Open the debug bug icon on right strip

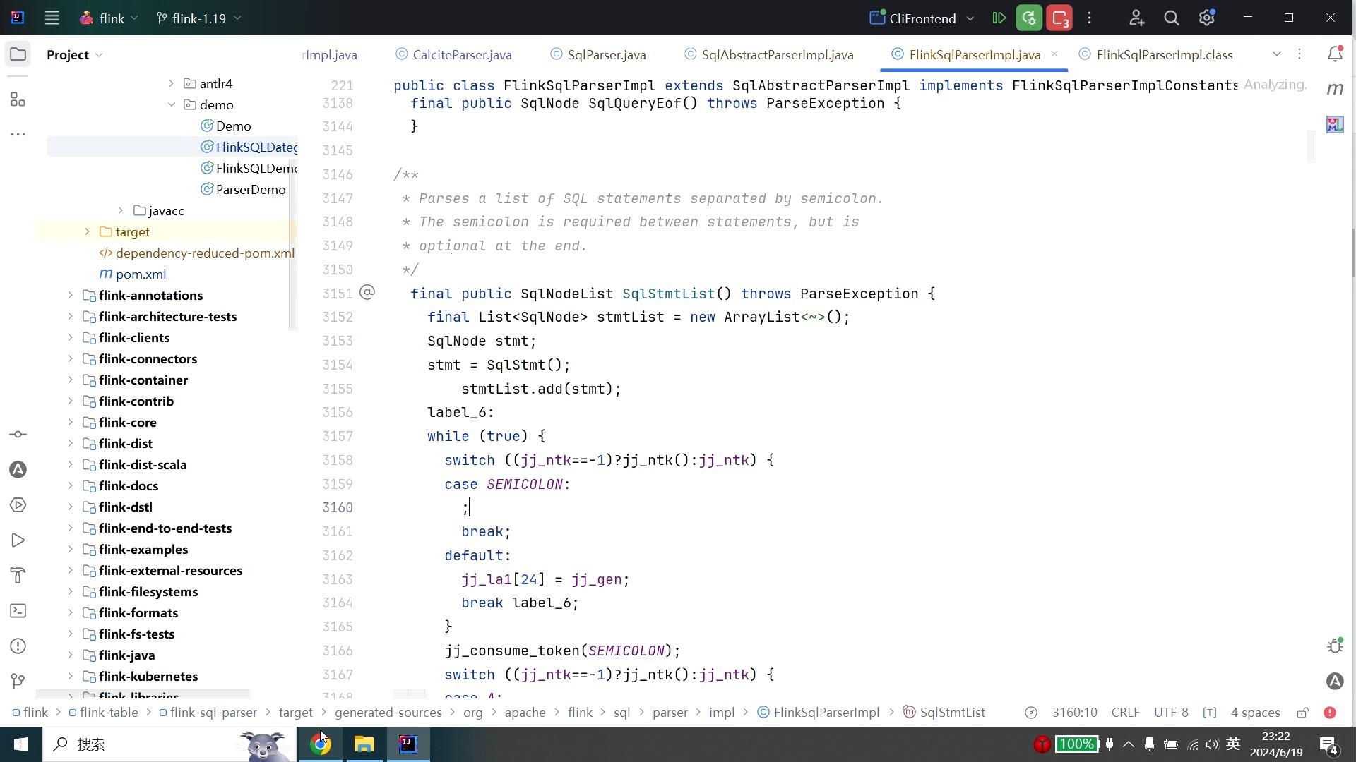click(x=1335, y=646)
